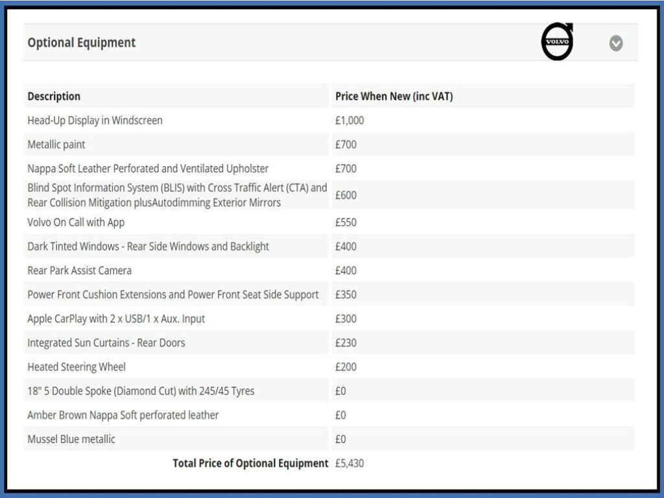Click the Volvo logo icon
The width and height of the screenshot is (664, 498).
point(557,42)
